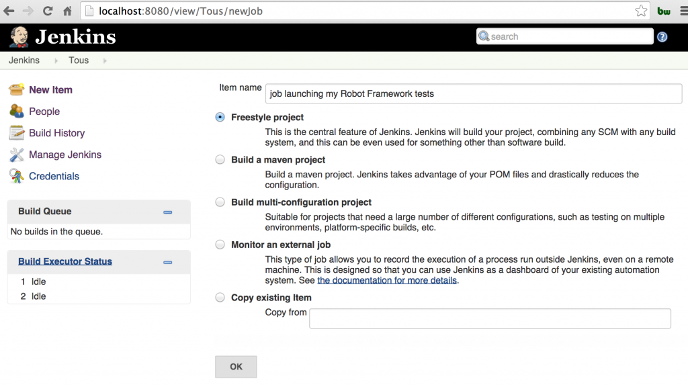Open the Build Executor Status link
This screenshot has width=688, height=385.
point(65,261)
